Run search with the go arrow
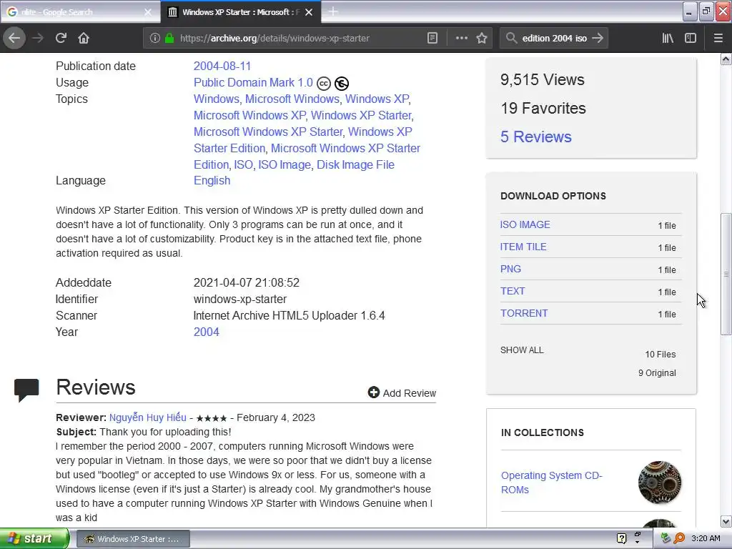The width and height of the screenshot is (732, 549). click(598, 38)
